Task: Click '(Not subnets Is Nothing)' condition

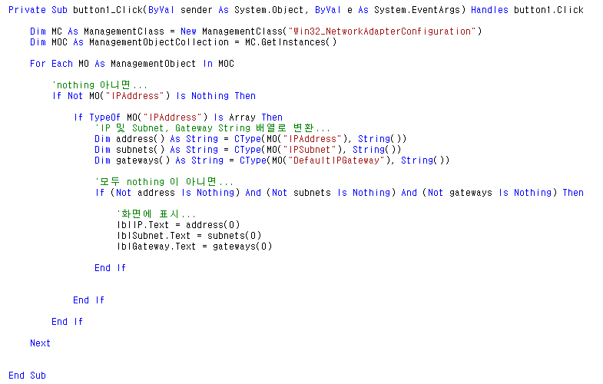Action: click(331, 193)
